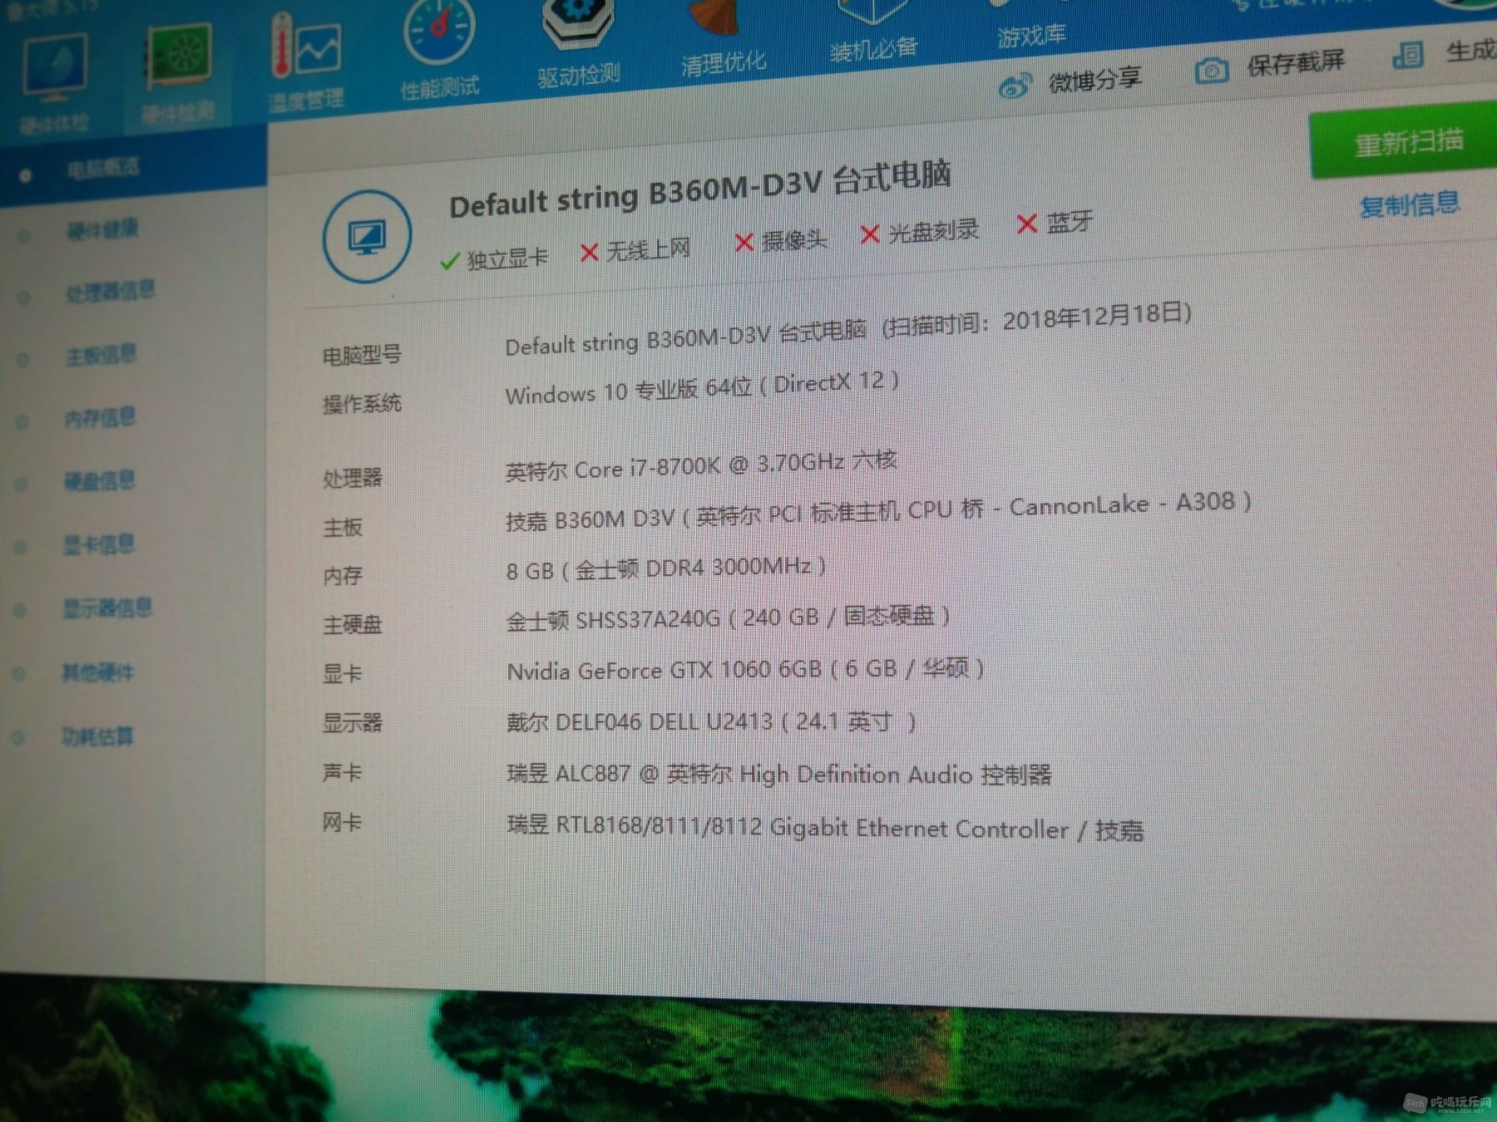This screenshot has width=1497, height=1122.
Task: Click 保存截屏 save screenshot camera icon
Action: [x=1211, y=71]
